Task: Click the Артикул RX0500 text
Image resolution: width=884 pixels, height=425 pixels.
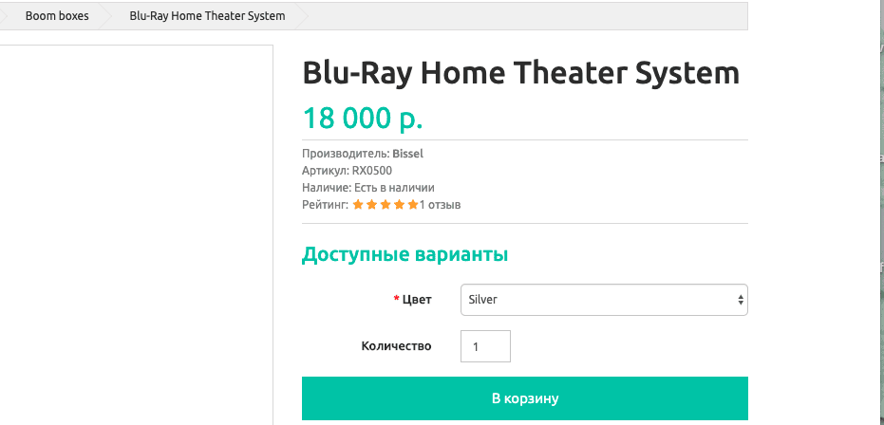Action: point(347,171)
